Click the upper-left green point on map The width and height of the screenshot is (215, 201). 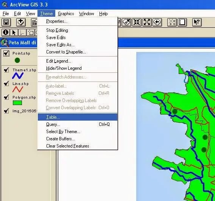tap(175, 111)
